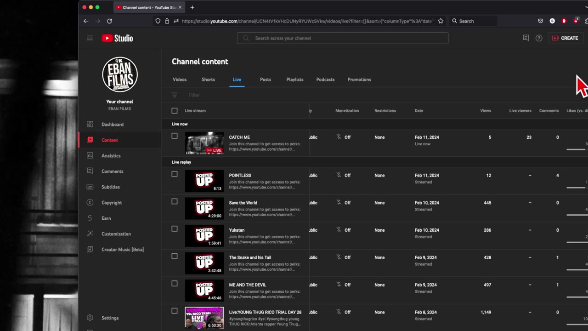The height and width of the screenshot is (331, 588).
Task: Open the POINTLESS stream title
Action: coord(240,176)
